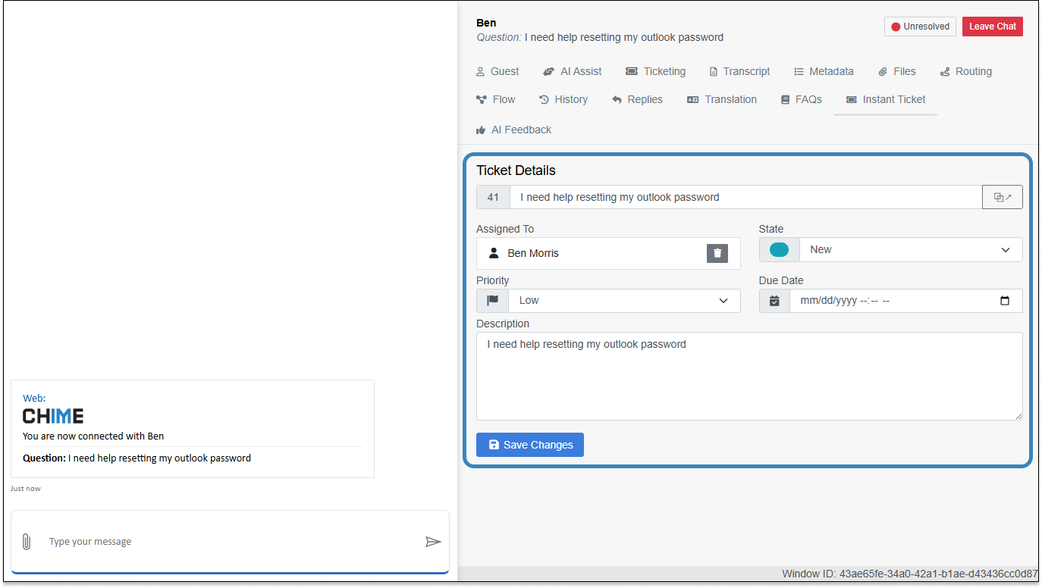The width and height of the screenshot is (1042, 588).
Task: Click the Type your message field
Action: pos(228,542)
